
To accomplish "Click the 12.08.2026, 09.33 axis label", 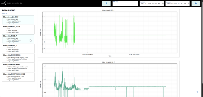I will (134, 54).
